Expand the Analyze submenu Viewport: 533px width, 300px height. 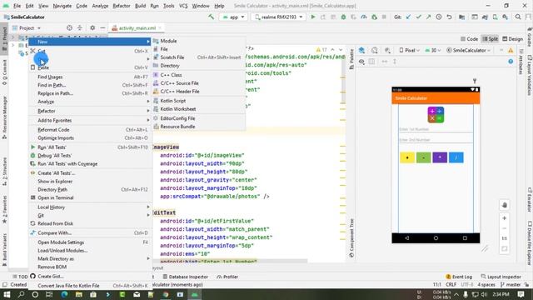click(90, 102)
